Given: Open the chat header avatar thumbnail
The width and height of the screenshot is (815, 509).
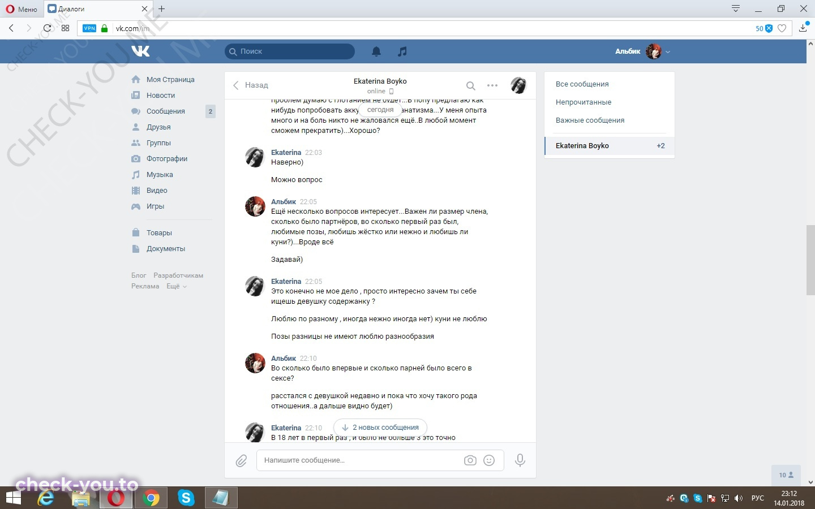Looking at the screenshot, I should click(x=518, y=85).
